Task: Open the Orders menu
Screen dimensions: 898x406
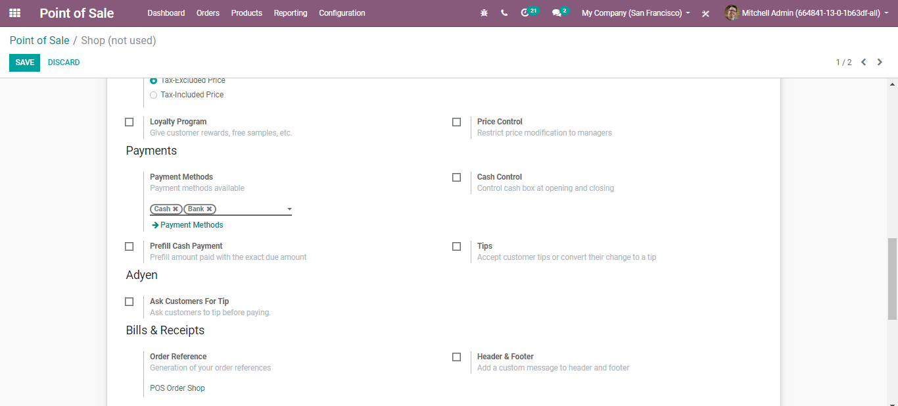Action: [208, 13]
